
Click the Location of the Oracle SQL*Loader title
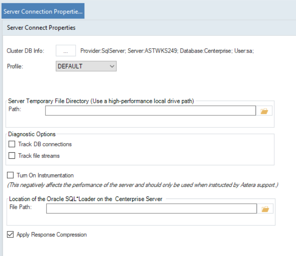[x=86, y=199]
